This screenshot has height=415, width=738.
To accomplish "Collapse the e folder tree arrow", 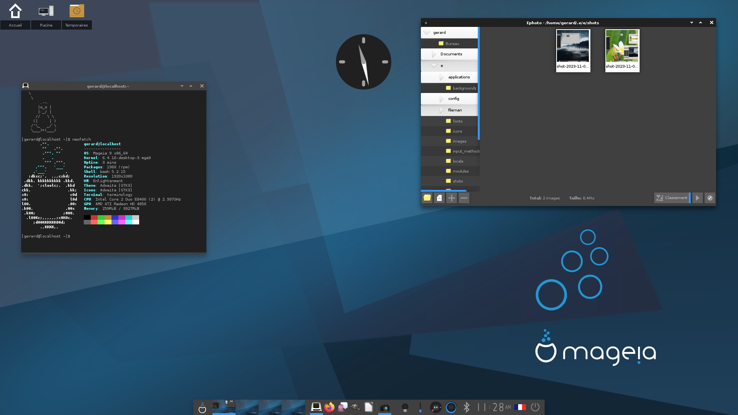I will 434,66.
